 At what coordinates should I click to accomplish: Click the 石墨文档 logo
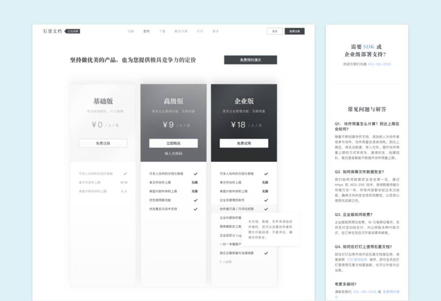tap(52, 31)
